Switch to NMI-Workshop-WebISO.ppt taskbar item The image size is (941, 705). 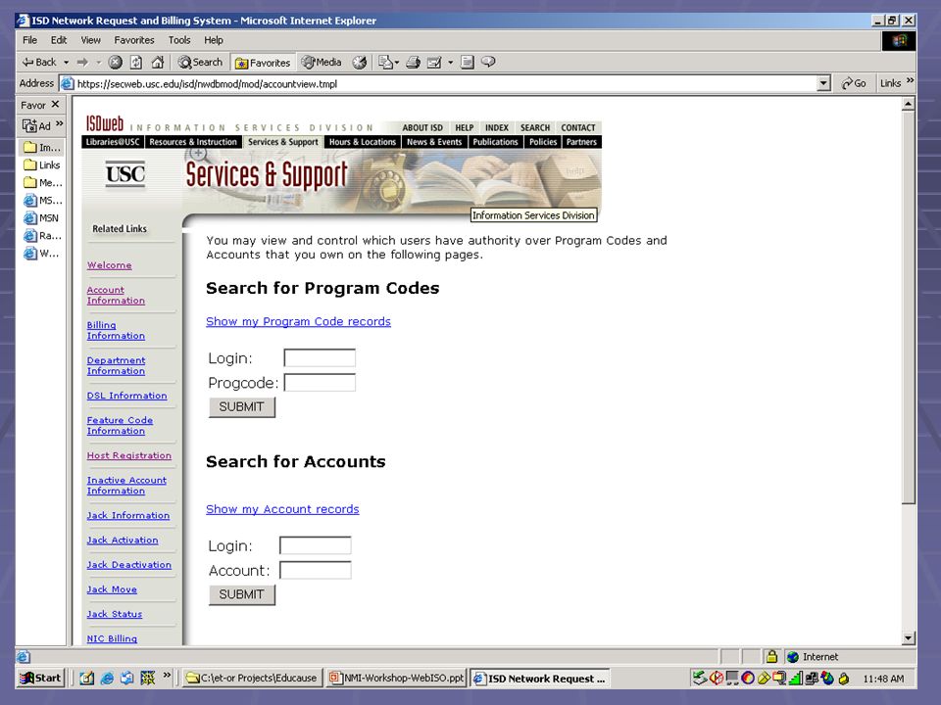(x=396, y=678)
